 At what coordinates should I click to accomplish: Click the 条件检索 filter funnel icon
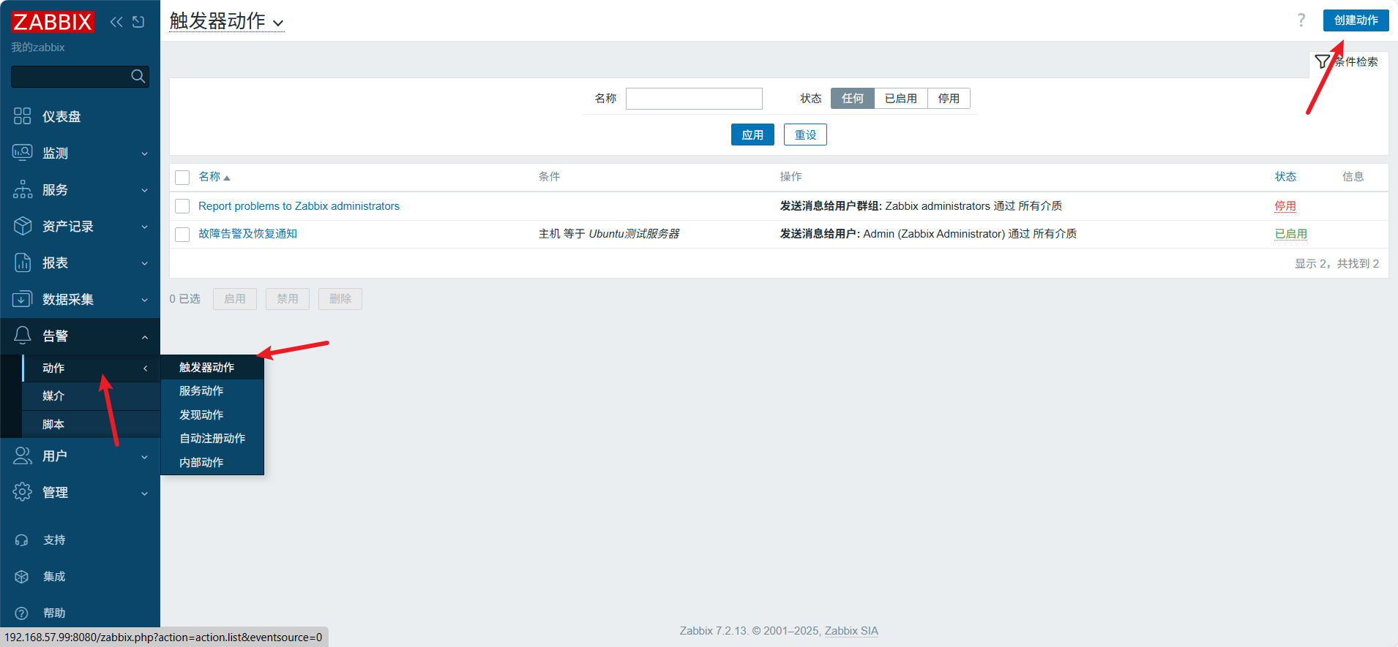(x=1322, y=61)
